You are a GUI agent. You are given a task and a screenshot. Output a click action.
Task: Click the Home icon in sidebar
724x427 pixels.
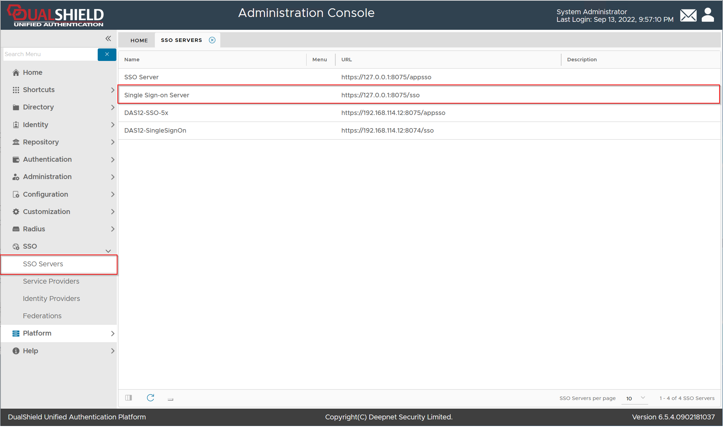click(16, 72)
